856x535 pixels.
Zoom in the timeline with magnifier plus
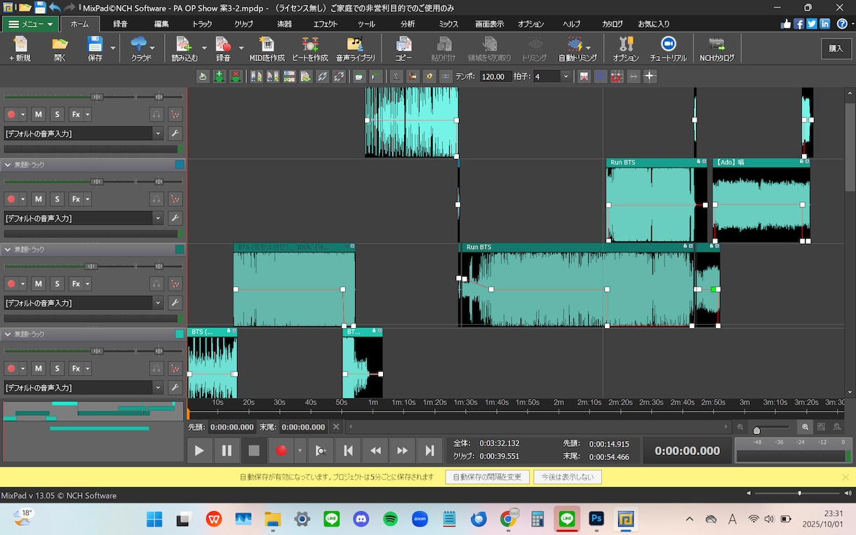tap(805, 426)
